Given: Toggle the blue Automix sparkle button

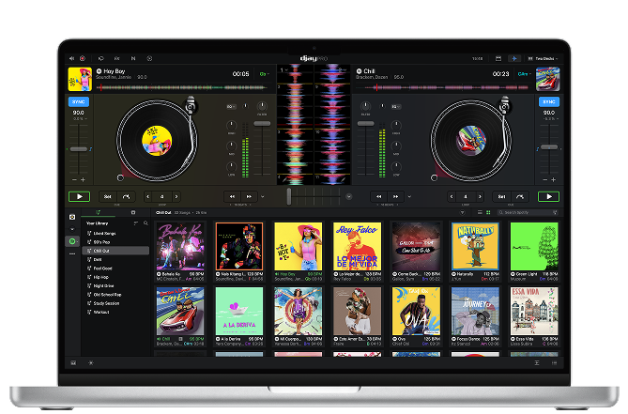Looking at the screenshot, I should pyautogui.click(x=514, y=58).
